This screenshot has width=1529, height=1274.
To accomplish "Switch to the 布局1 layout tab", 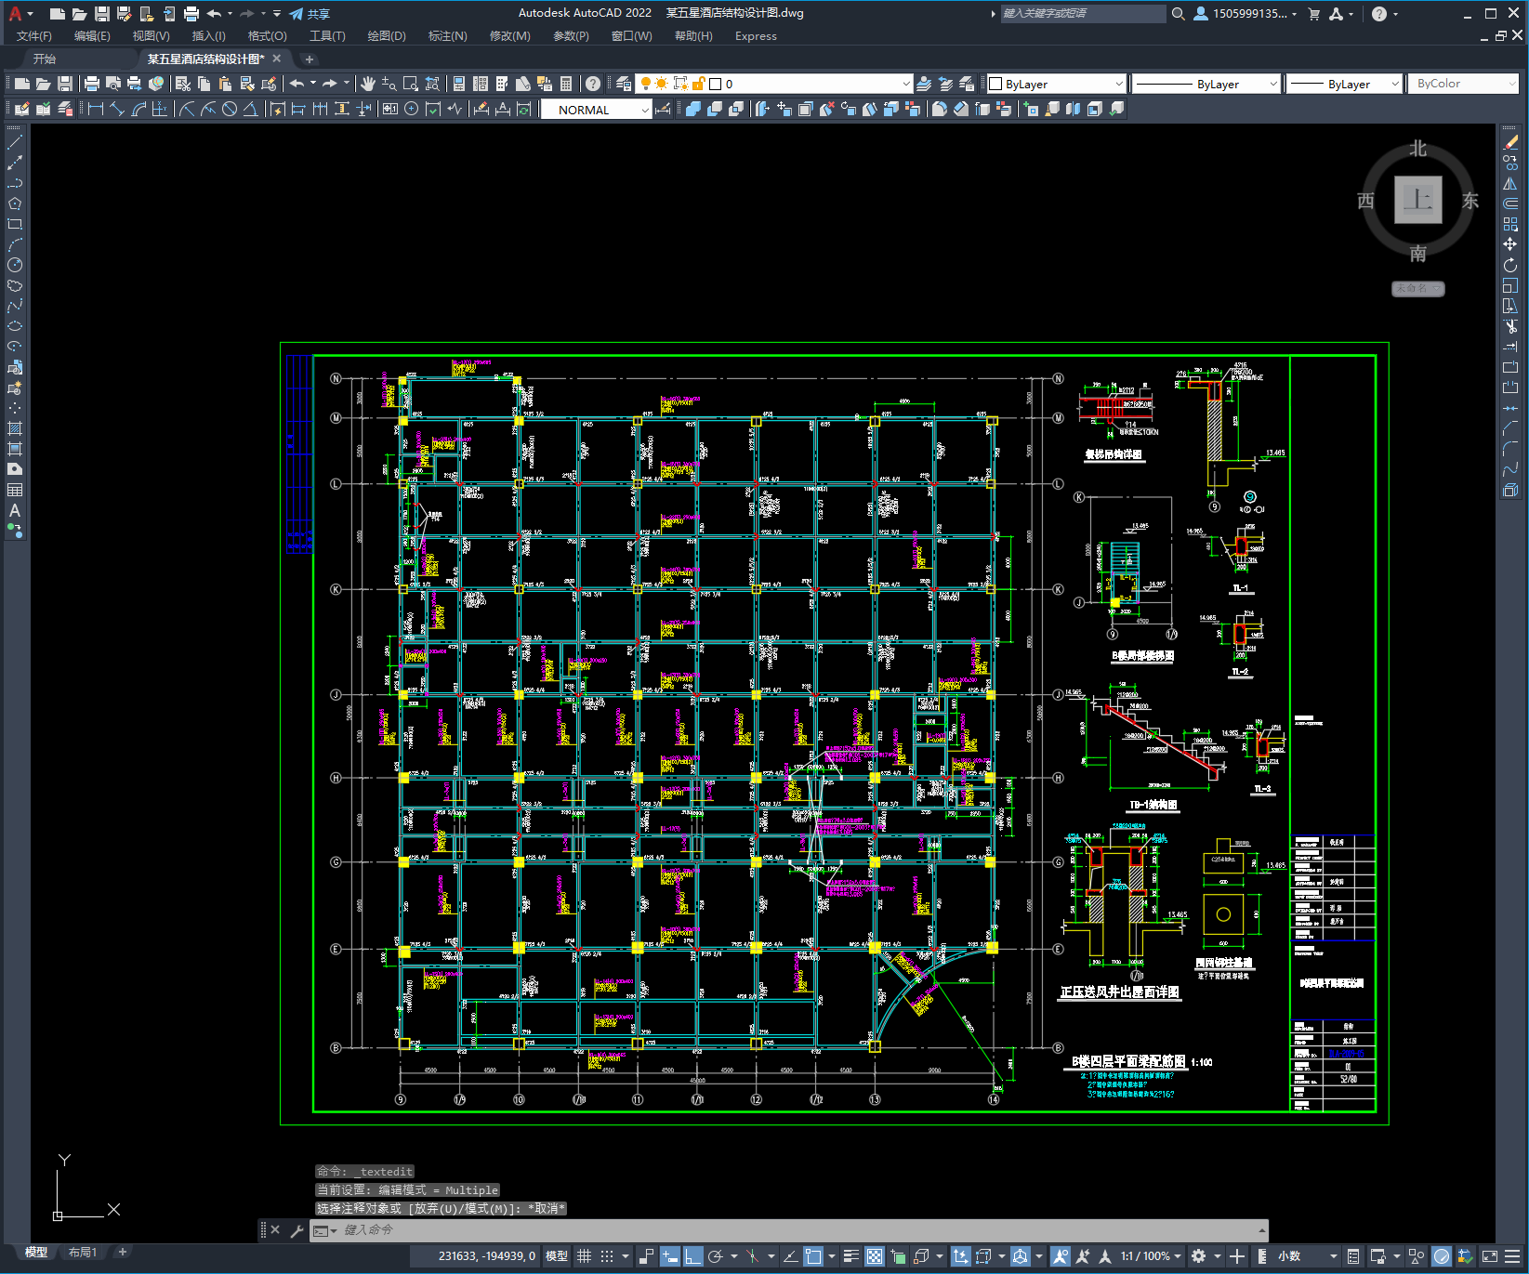I will (83, 1253).
